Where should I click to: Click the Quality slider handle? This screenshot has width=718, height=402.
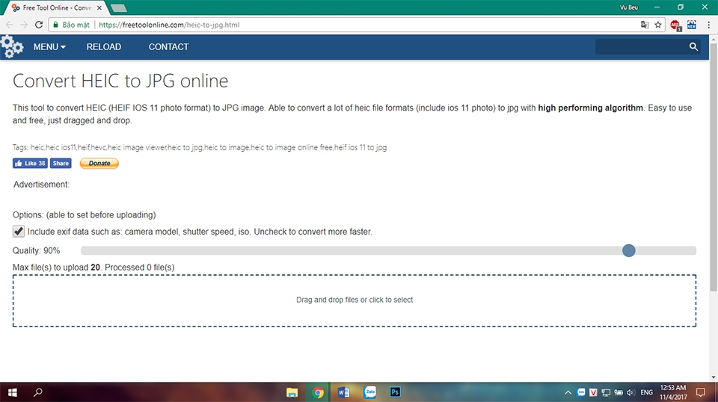click(x=629, y=250)
